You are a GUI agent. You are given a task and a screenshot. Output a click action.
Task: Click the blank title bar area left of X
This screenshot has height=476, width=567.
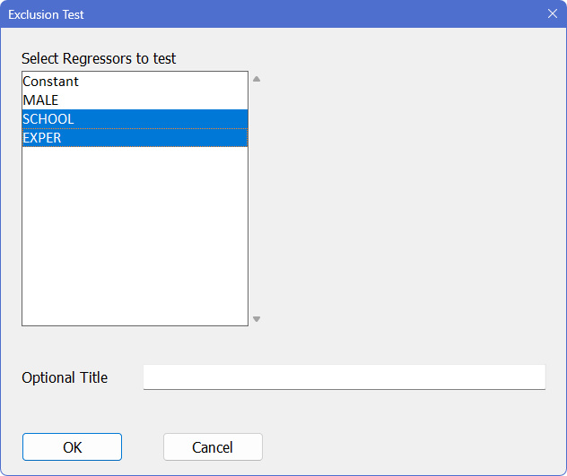[x=314, y=14]
